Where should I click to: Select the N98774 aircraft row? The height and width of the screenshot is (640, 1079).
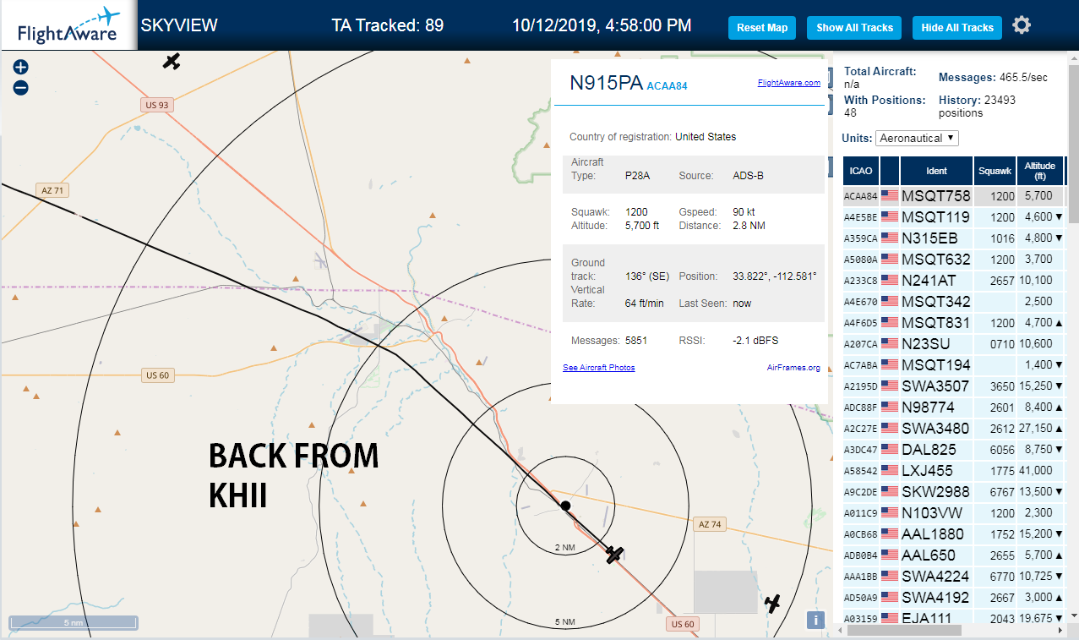(954, 407)
